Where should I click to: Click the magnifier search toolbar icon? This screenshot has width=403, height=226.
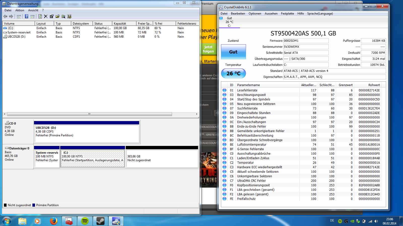click(63, 16)
